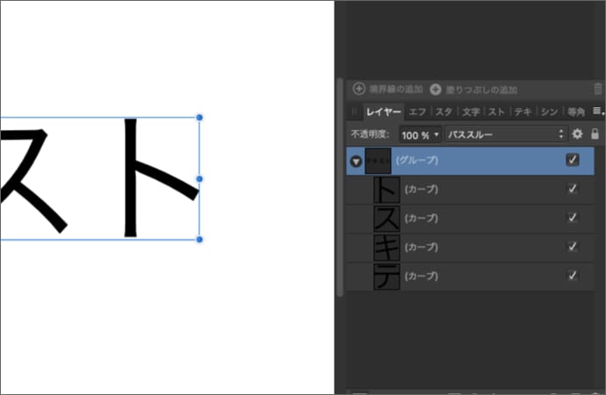Select the テ curve layer thumbnail
Viewport: 606px width, 395px height.
coord(386,276)
